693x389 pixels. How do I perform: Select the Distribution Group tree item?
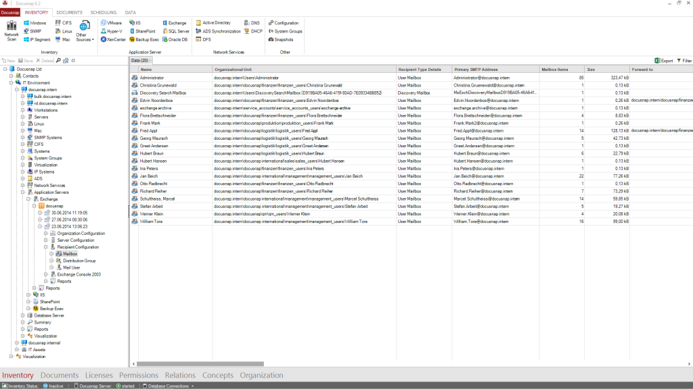pos(79,261)
